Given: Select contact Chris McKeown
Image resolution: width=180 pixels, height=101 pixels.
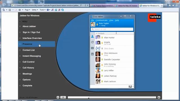Looking at the screenshot, I should [x=114, y=54].
